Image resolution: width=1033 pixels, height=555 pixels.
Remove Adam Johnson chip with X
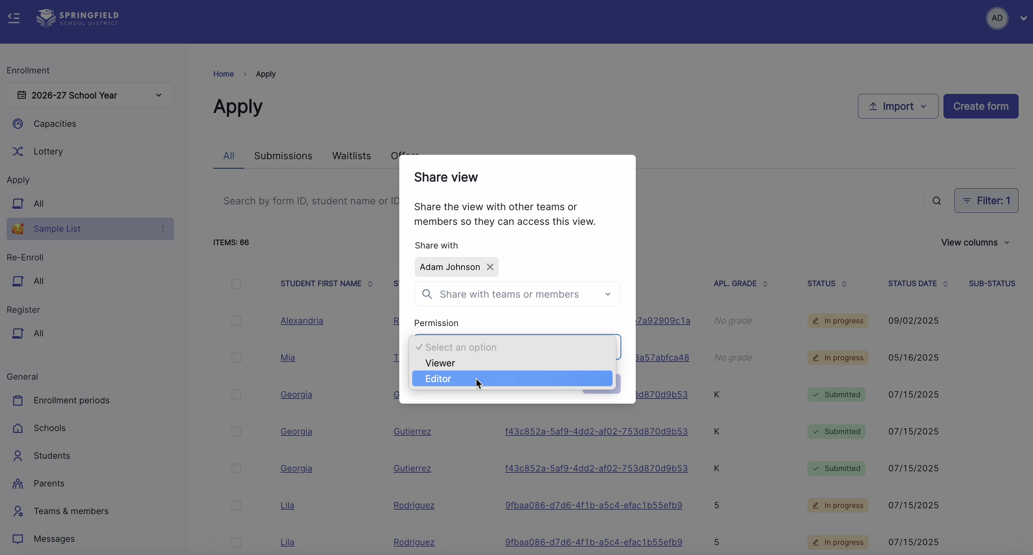(x=490, y=267)
